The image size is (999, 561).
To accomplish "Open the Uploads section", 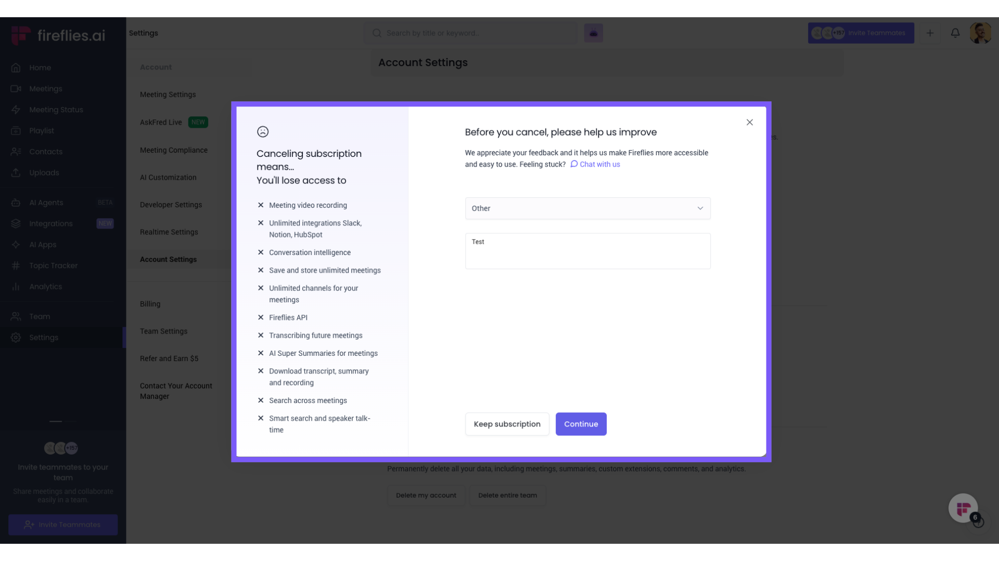I will click(16, 172).
